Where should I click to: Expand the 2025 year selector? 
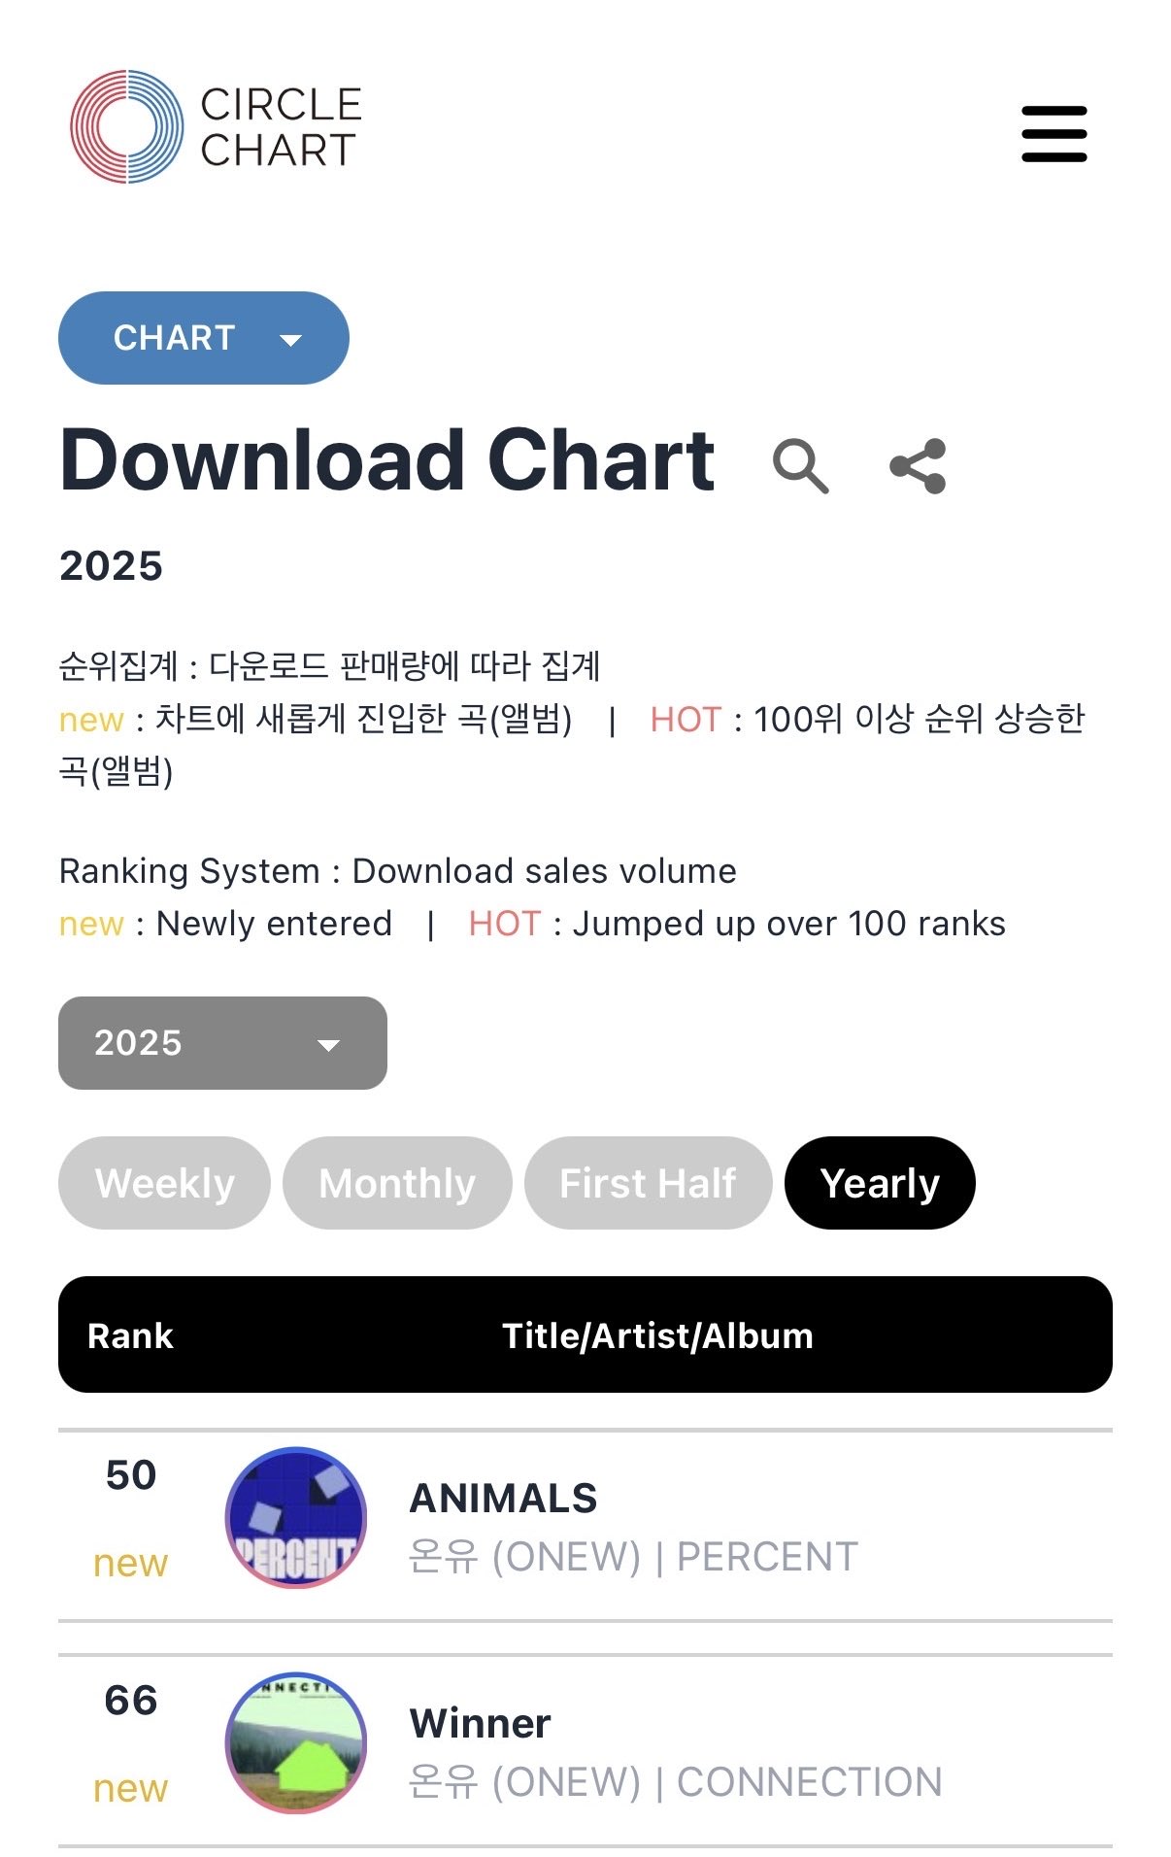coord(222,1043)
